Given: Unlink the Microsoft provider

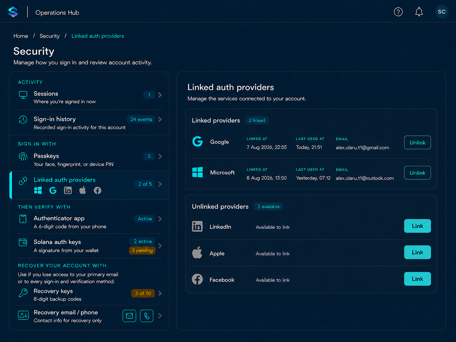Looking at the screenshot, I should [x=417, y=173].
